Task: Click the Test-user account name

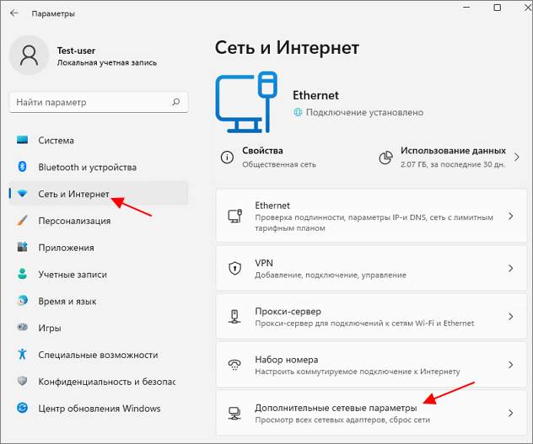Action: pyautogui.click(x=76, y=51)
